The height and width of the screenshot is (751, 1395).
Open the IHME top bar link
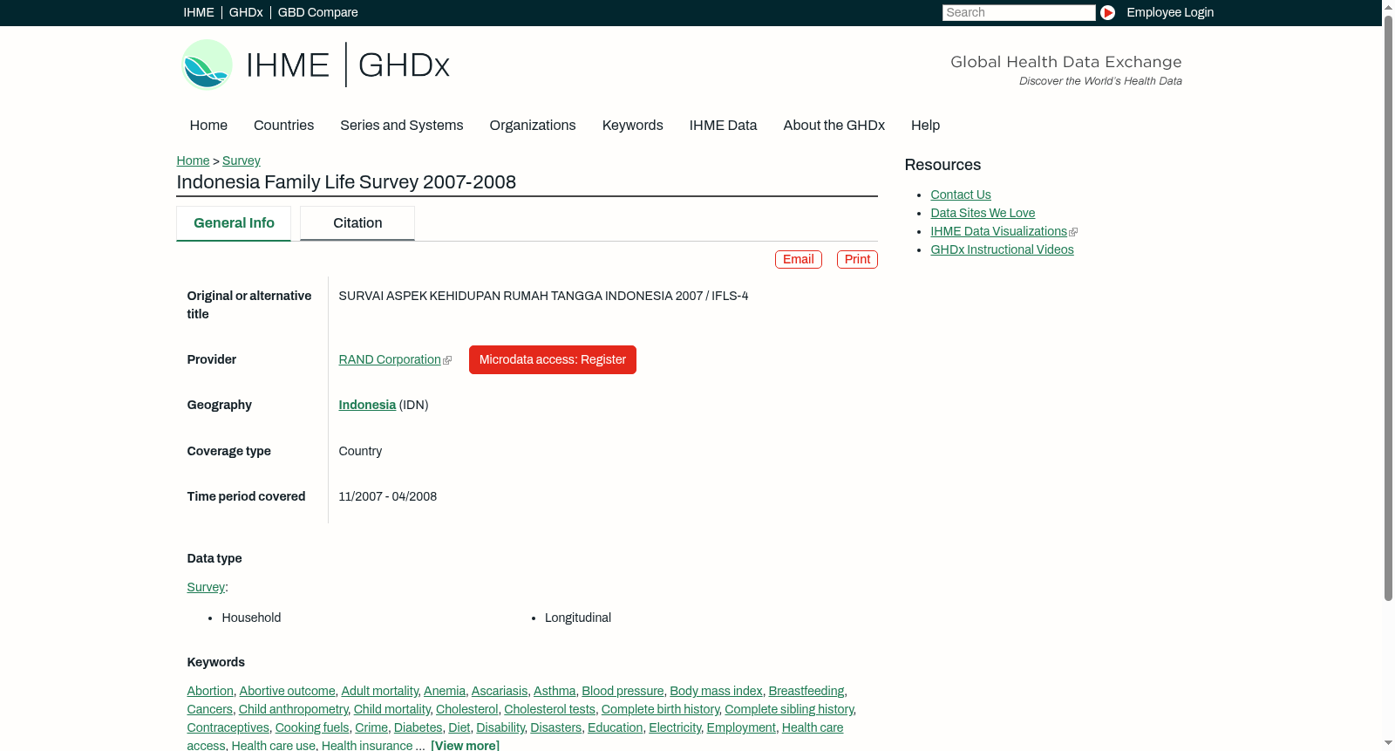tap(199, 12)
